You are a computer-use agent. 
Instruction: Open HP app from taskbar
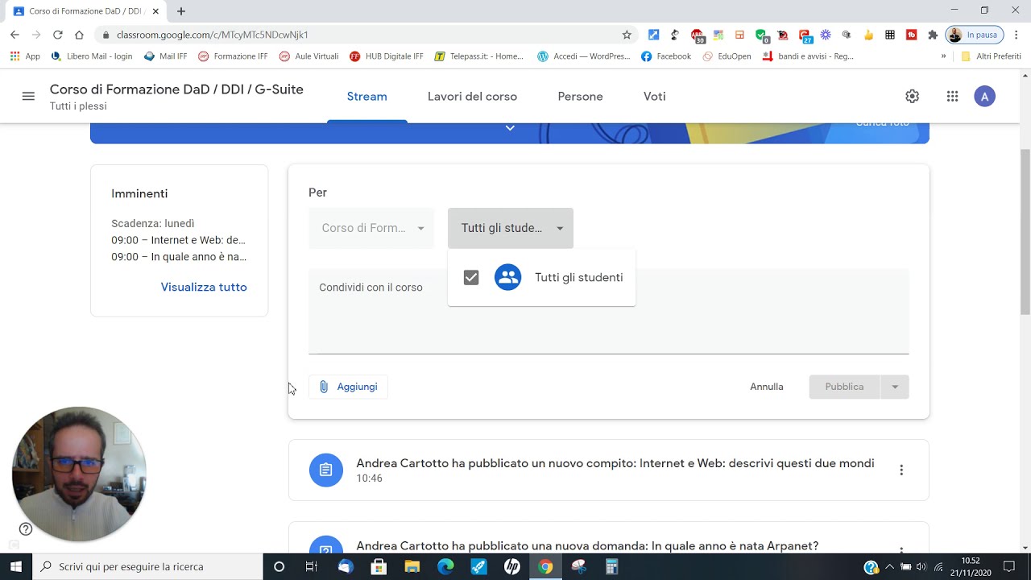tap(512, 567)
